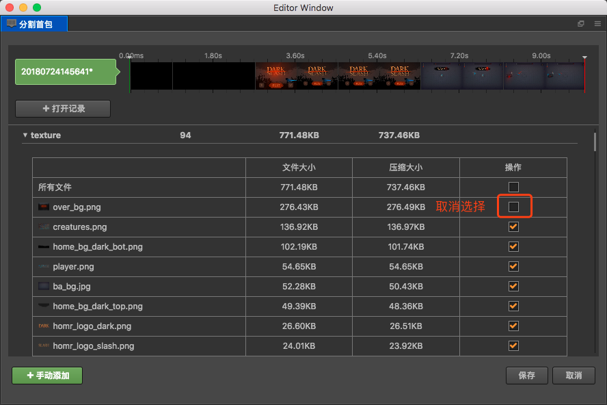Image resolution: width=607 pixels, height=405 pixels.
Task: Click the home_bg_dark_bot.png file name
Action: click(98, 247)
